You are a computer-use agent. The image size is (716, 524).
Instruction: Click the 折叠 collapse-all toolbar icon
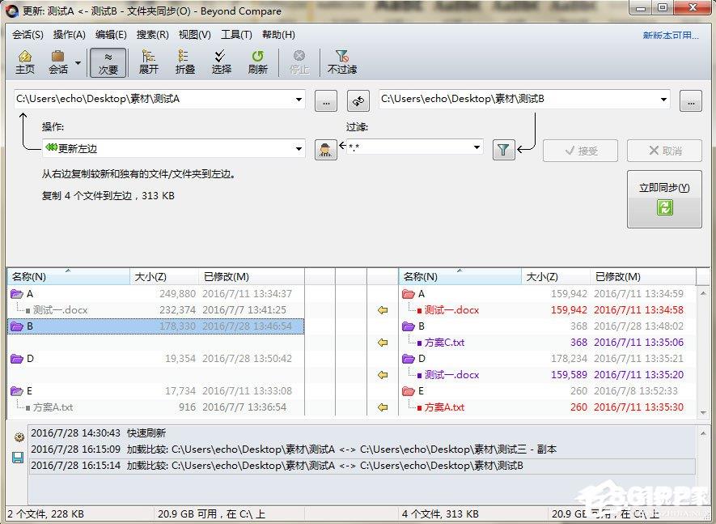point(185,62)
